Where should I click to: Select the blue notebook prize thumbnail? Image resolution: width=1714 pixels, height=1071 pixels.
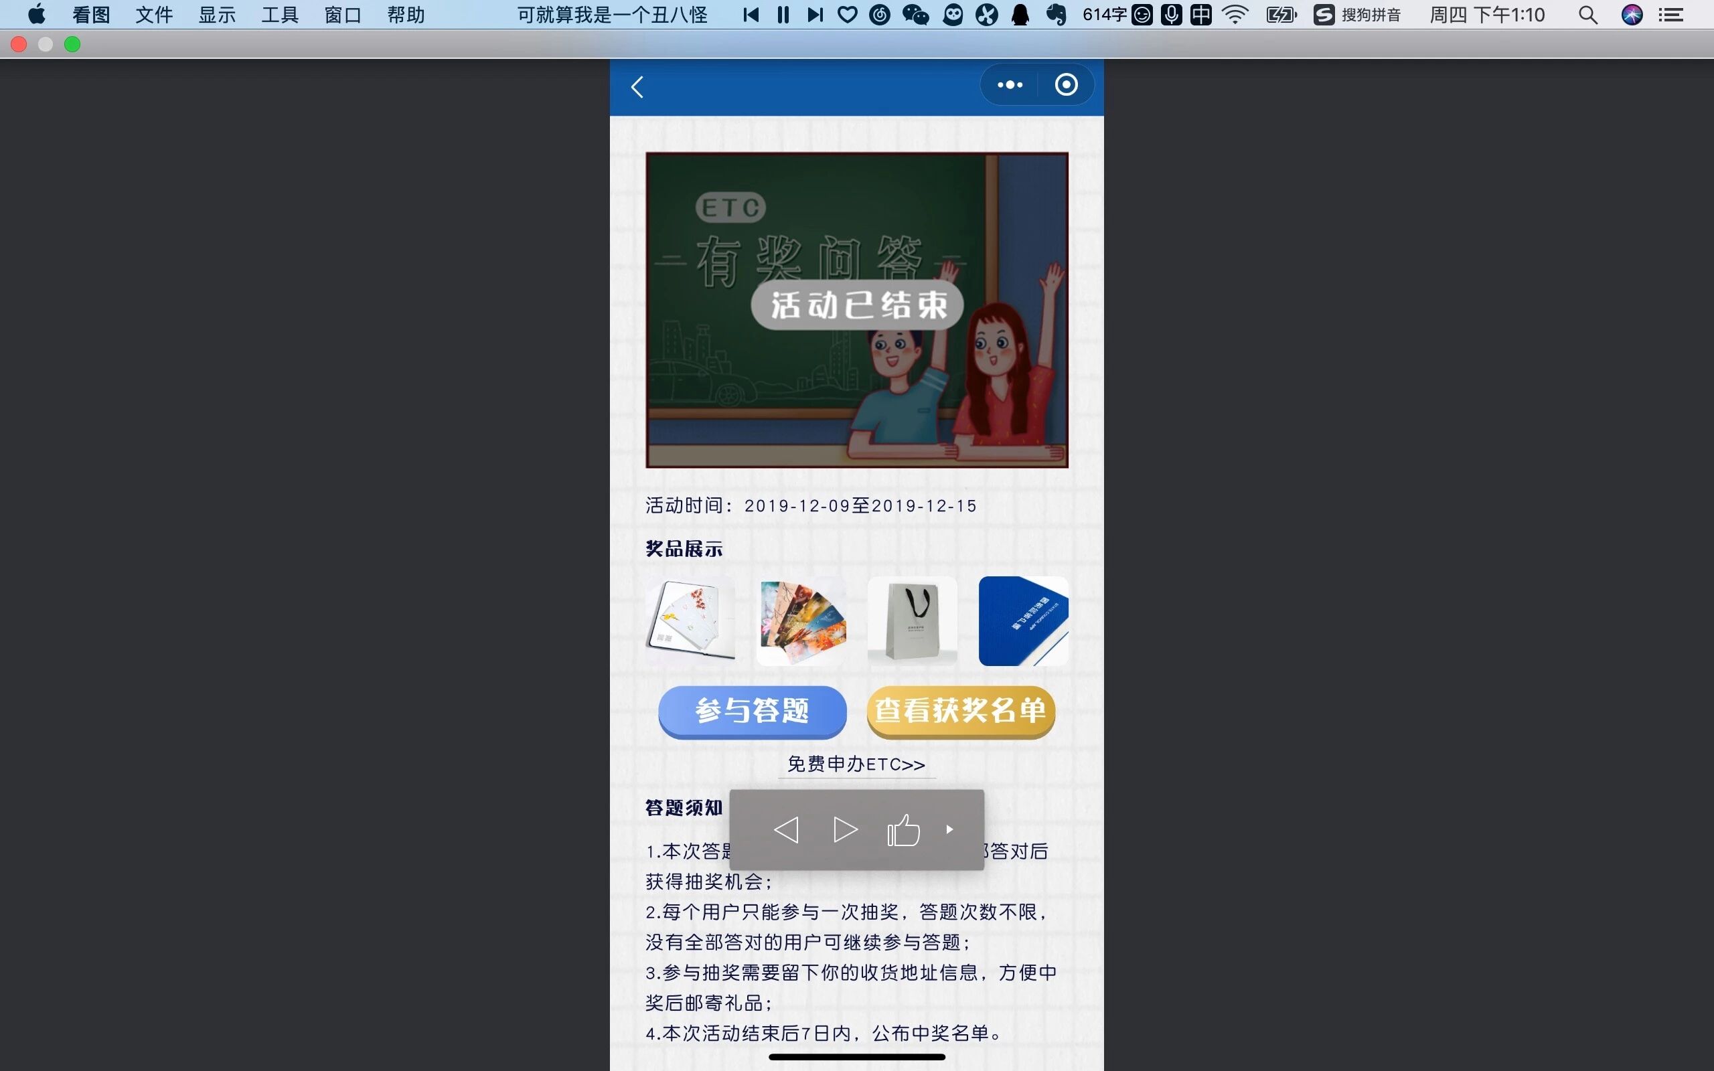(x=1023, y=621)
